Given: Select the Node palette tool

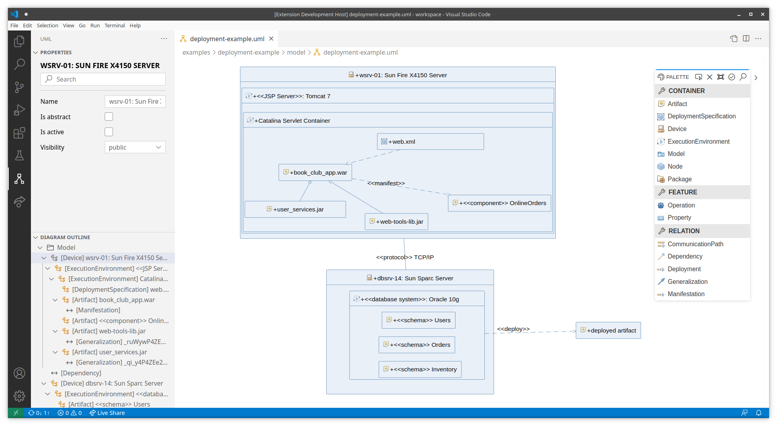Looking at the screenshot, I should coord(702,167).
